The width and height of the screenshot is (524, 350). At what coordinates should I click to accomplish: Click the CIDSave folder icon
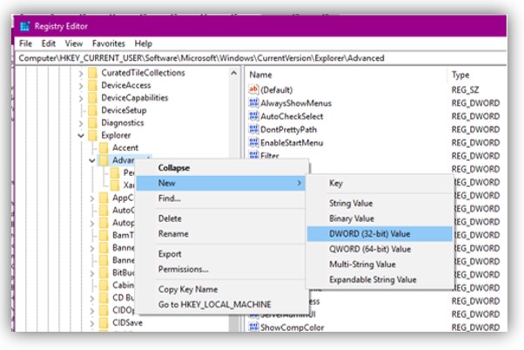(104, 323)
